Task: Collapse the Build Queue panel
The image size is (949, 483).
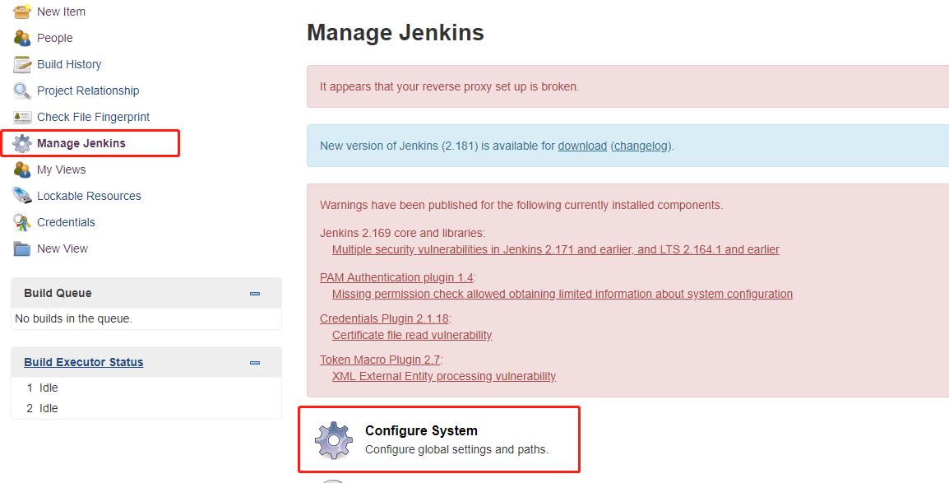Action: (x=255, y=294)
